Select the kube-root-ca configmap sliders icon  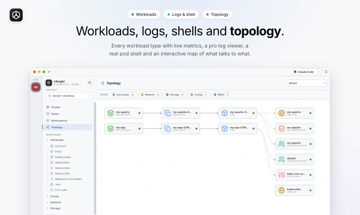pos(281,175)
